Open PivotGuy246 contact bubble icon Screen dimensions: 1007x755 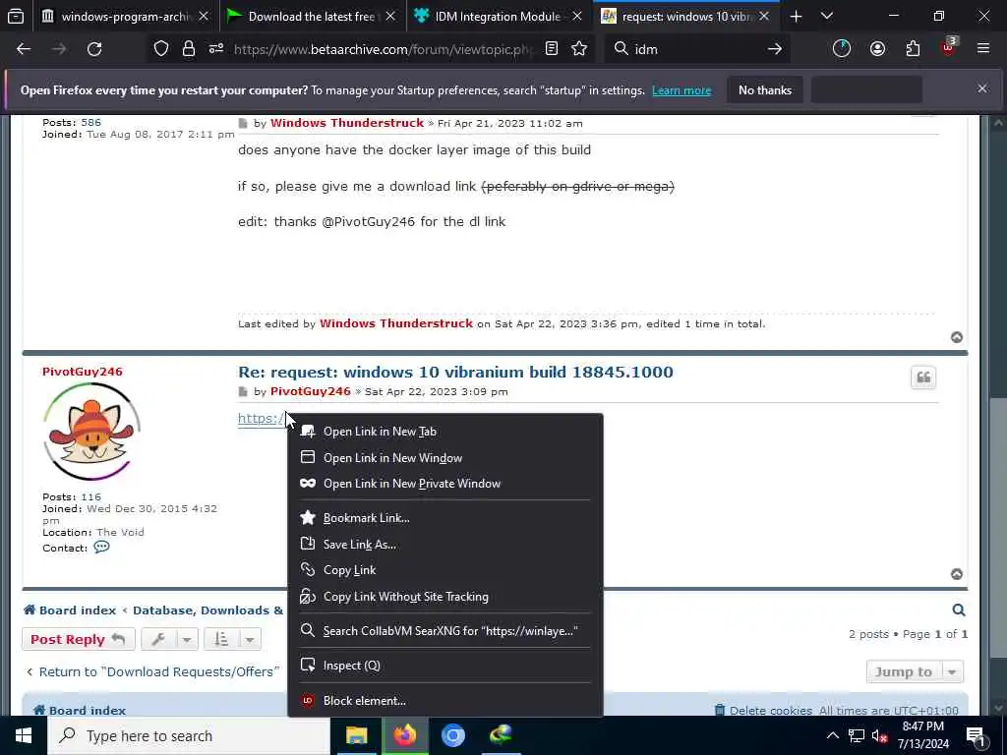(x=101, y=547)
